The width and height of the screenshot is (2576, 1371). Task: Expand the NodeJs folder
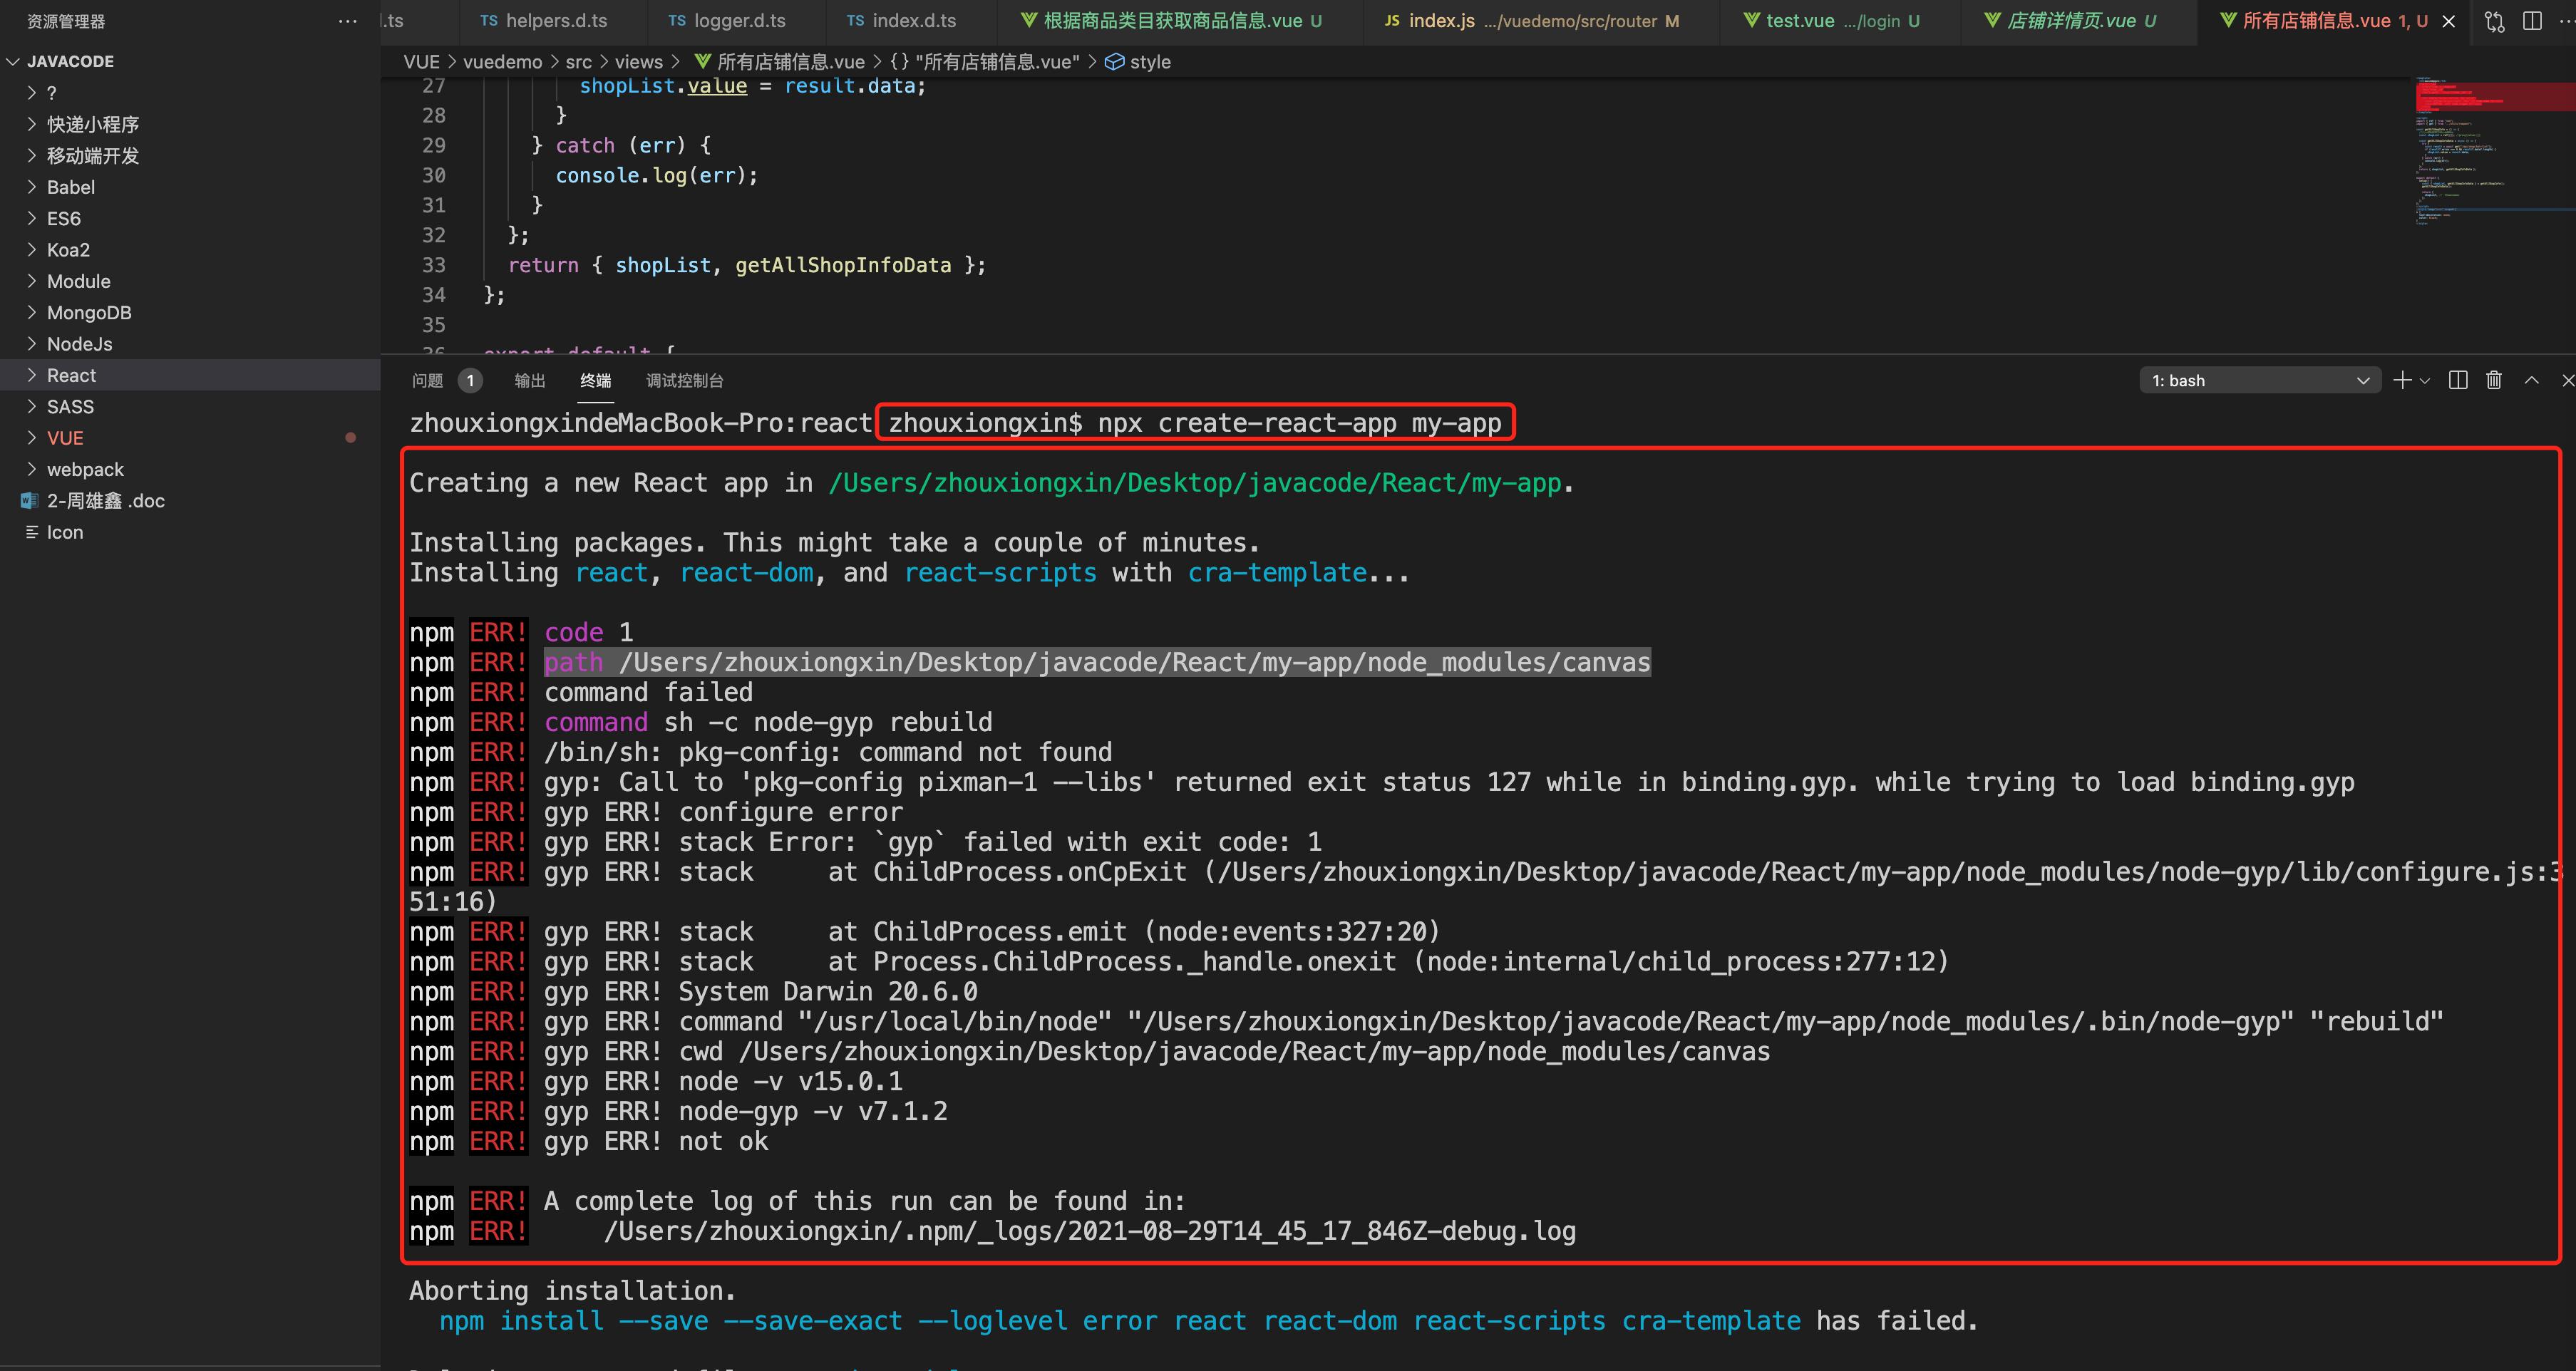click(190, 344)
